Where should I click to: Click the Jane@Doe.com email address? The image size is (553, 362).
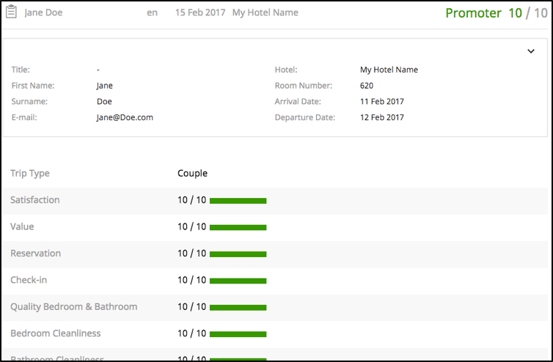click(x=125, y=117)
